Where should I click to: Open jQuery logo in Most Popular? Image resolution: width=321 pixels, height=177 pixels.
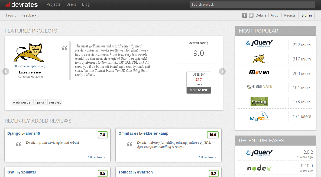click(x=259, y=43)
